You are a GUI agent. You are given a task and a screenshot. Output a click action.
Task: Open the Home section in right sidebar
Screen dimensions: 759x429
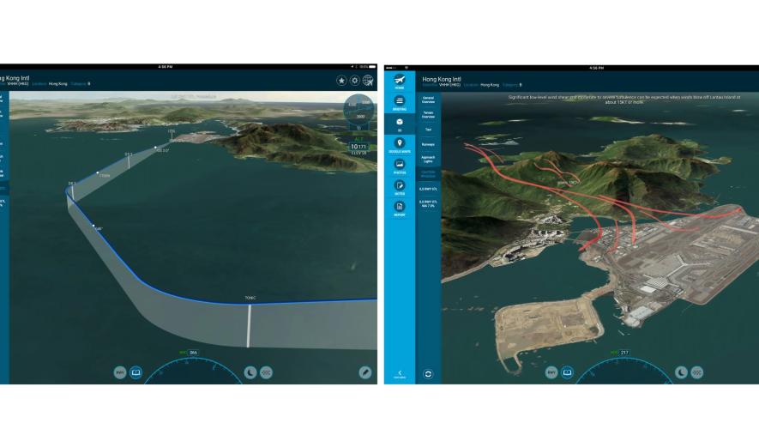pyautogui.click(x=400, y=81)
